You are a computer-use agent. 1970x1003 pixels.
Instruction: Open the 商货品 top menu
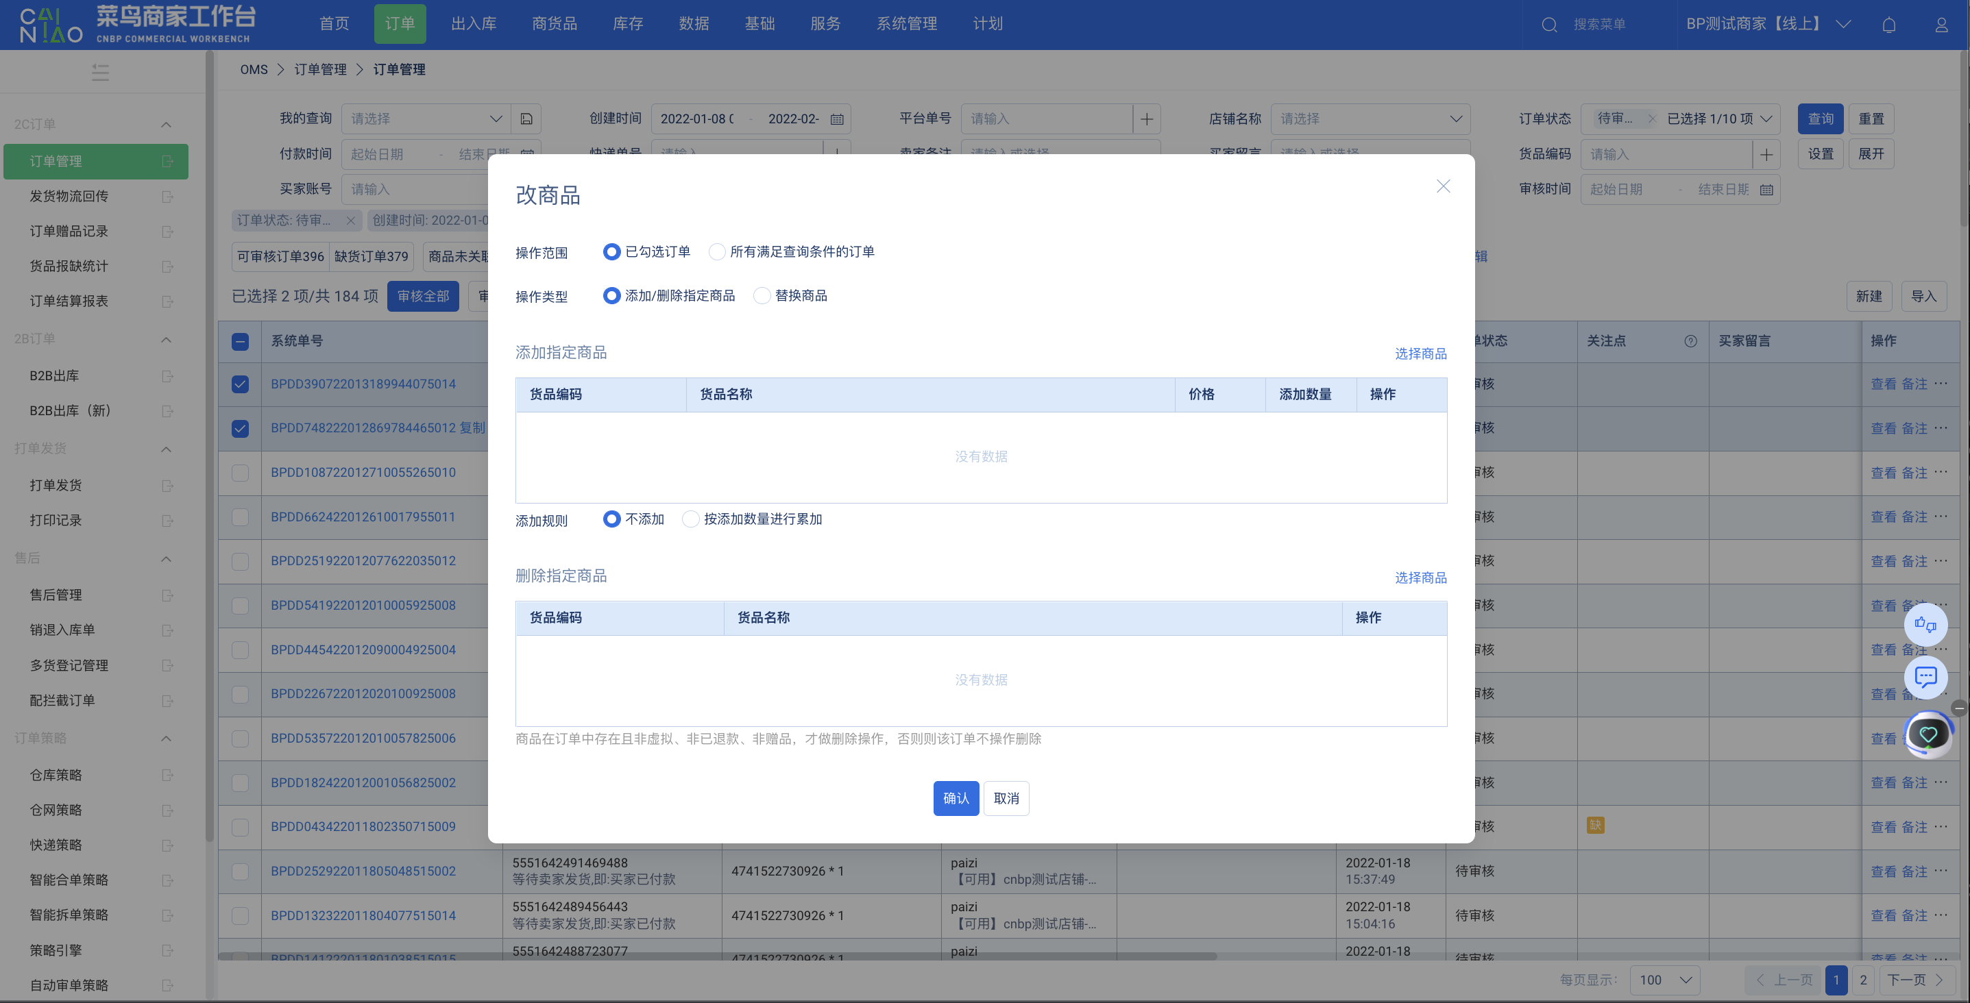pyautogui.click(x=555, y=24)
